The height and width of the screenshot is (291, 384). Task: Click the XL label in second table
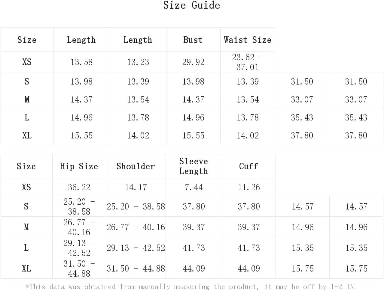click(x=26, y=268)
